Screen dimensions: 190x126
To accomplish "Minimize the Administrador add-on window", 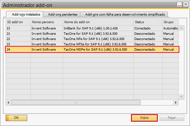I will [179, 5].
